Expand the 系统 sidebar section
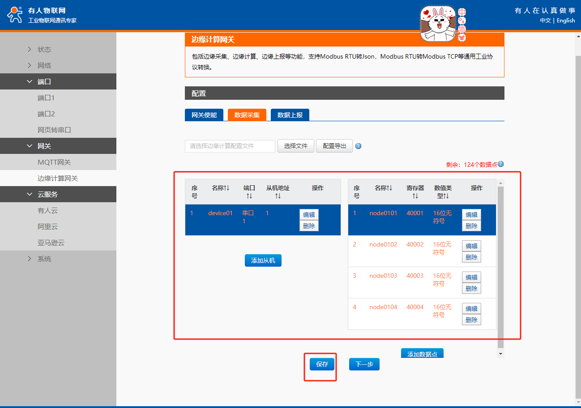The width and height of the screenshot is (581, 408). [x=44, y=259]
